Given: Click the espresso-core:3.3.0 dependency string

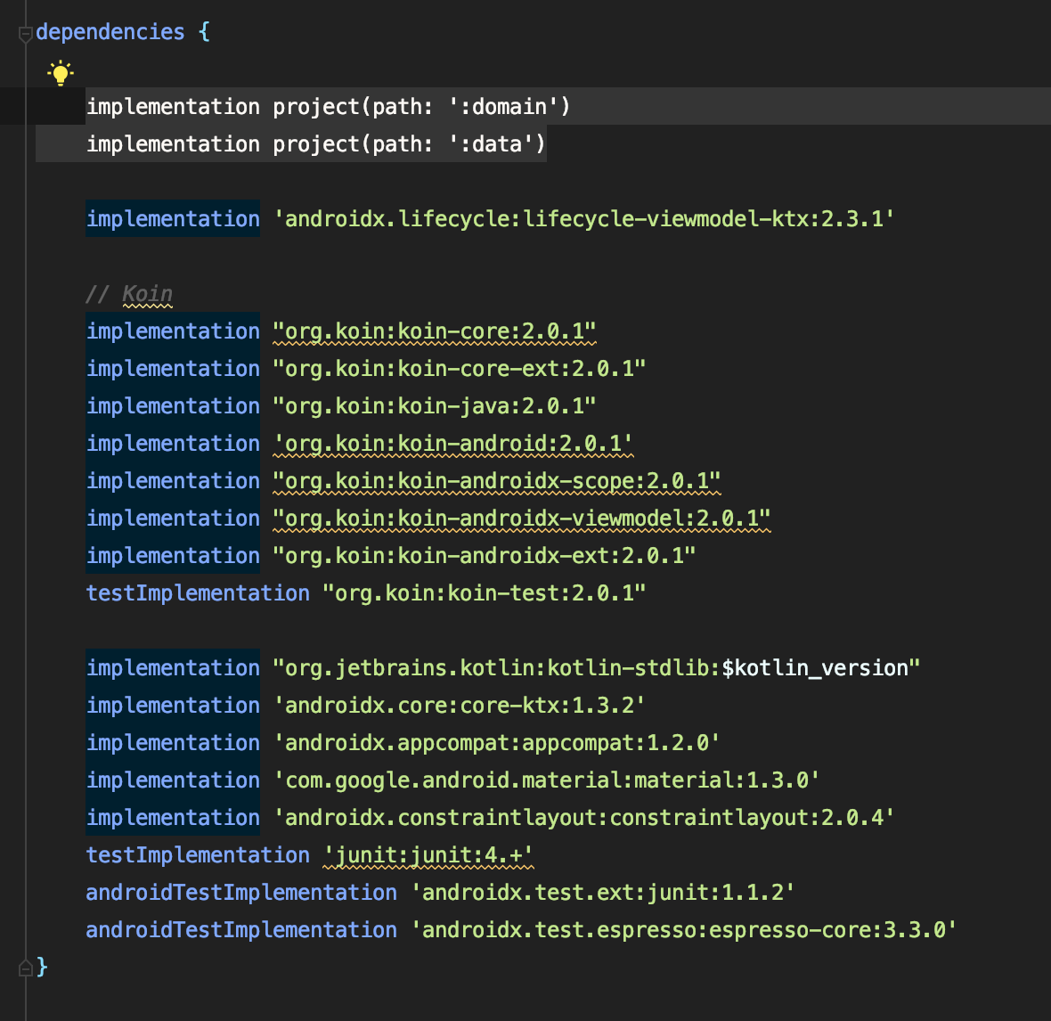Looking at the screenshot, I should 683,930.
